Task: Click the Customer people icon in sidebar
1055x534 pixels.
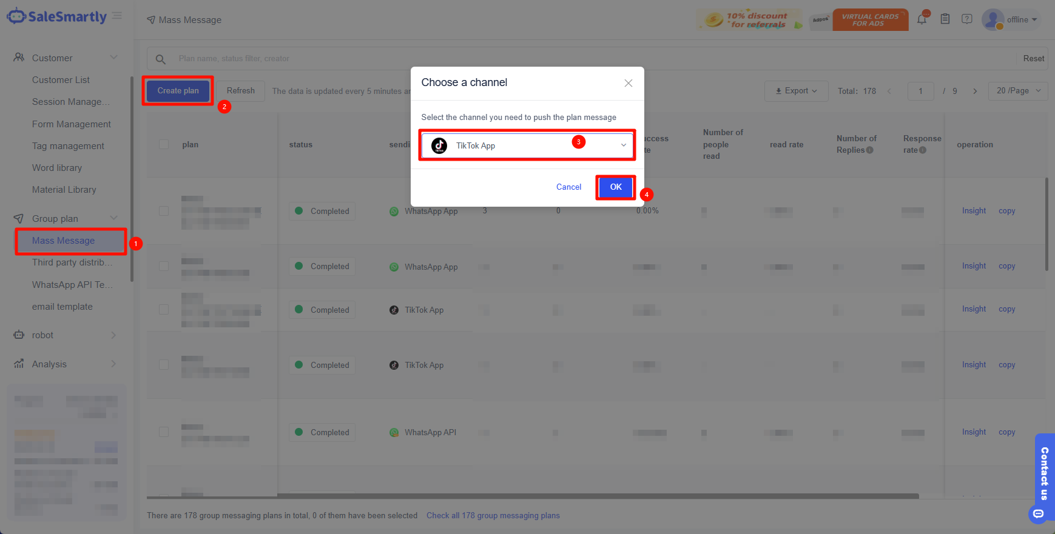Action: (19, 58)
